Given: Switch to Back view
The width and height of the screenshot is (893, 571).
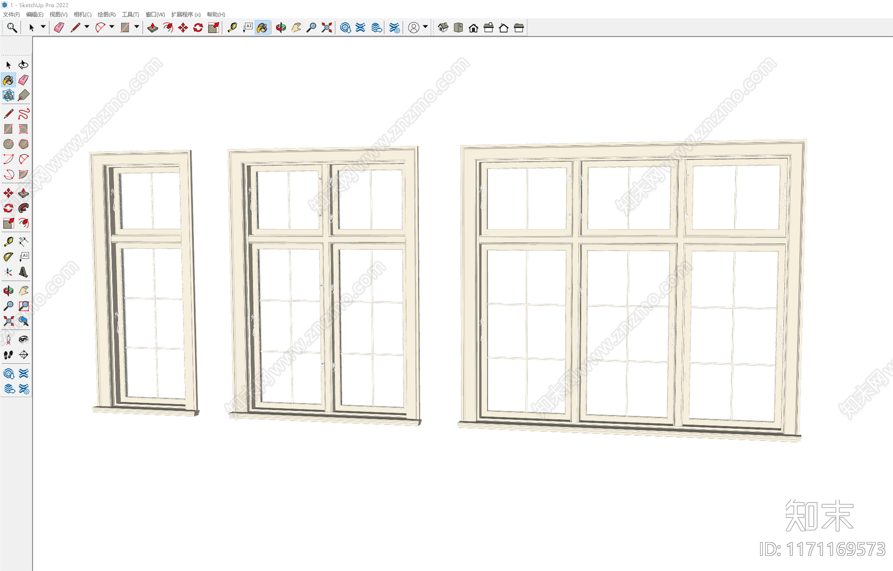Looking at the screenshot, I should pyautogui.click(x=503, y=27).
